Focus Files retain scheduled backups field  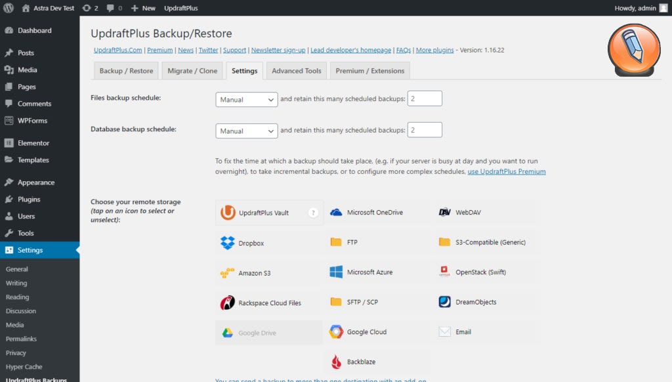[425, 98]
